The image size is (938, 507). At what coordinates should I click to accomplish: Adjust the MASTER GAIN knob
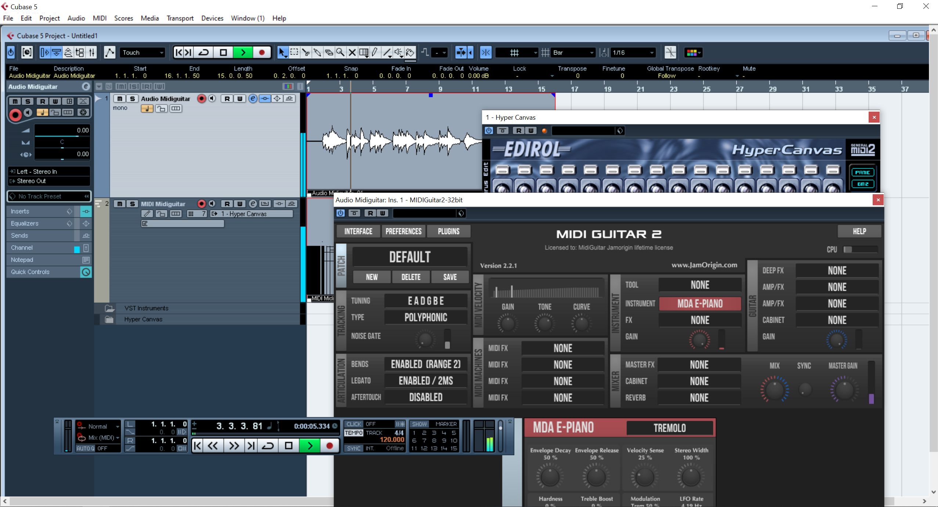pos(844,390)
